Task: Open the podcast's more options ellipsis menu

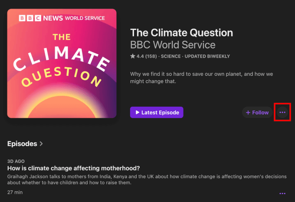Action: [x=282, y=112]
